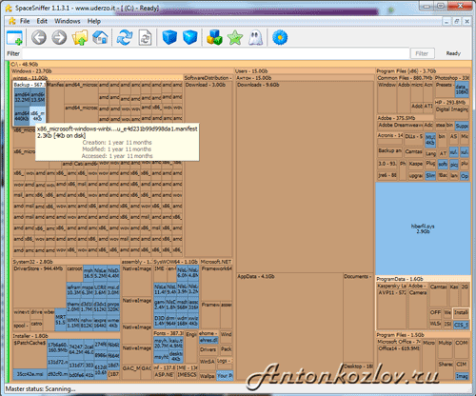476x396 pixels.
Task: Toggle the green star tagged files icon
Action: click(235, 38)
